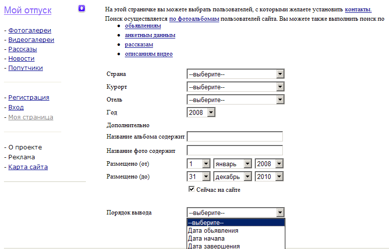Open the декабрь month dropdown
Screen dimensions: 389x249
tap(233, 177)
